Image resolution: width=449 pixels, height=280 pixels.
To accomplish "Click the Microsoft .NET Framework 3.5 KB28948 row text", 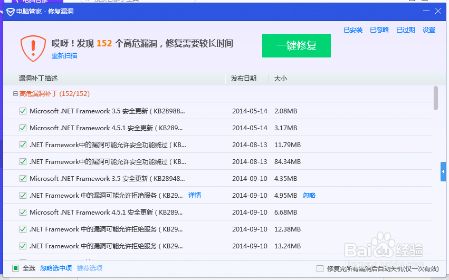I will (x=107, y=179).
